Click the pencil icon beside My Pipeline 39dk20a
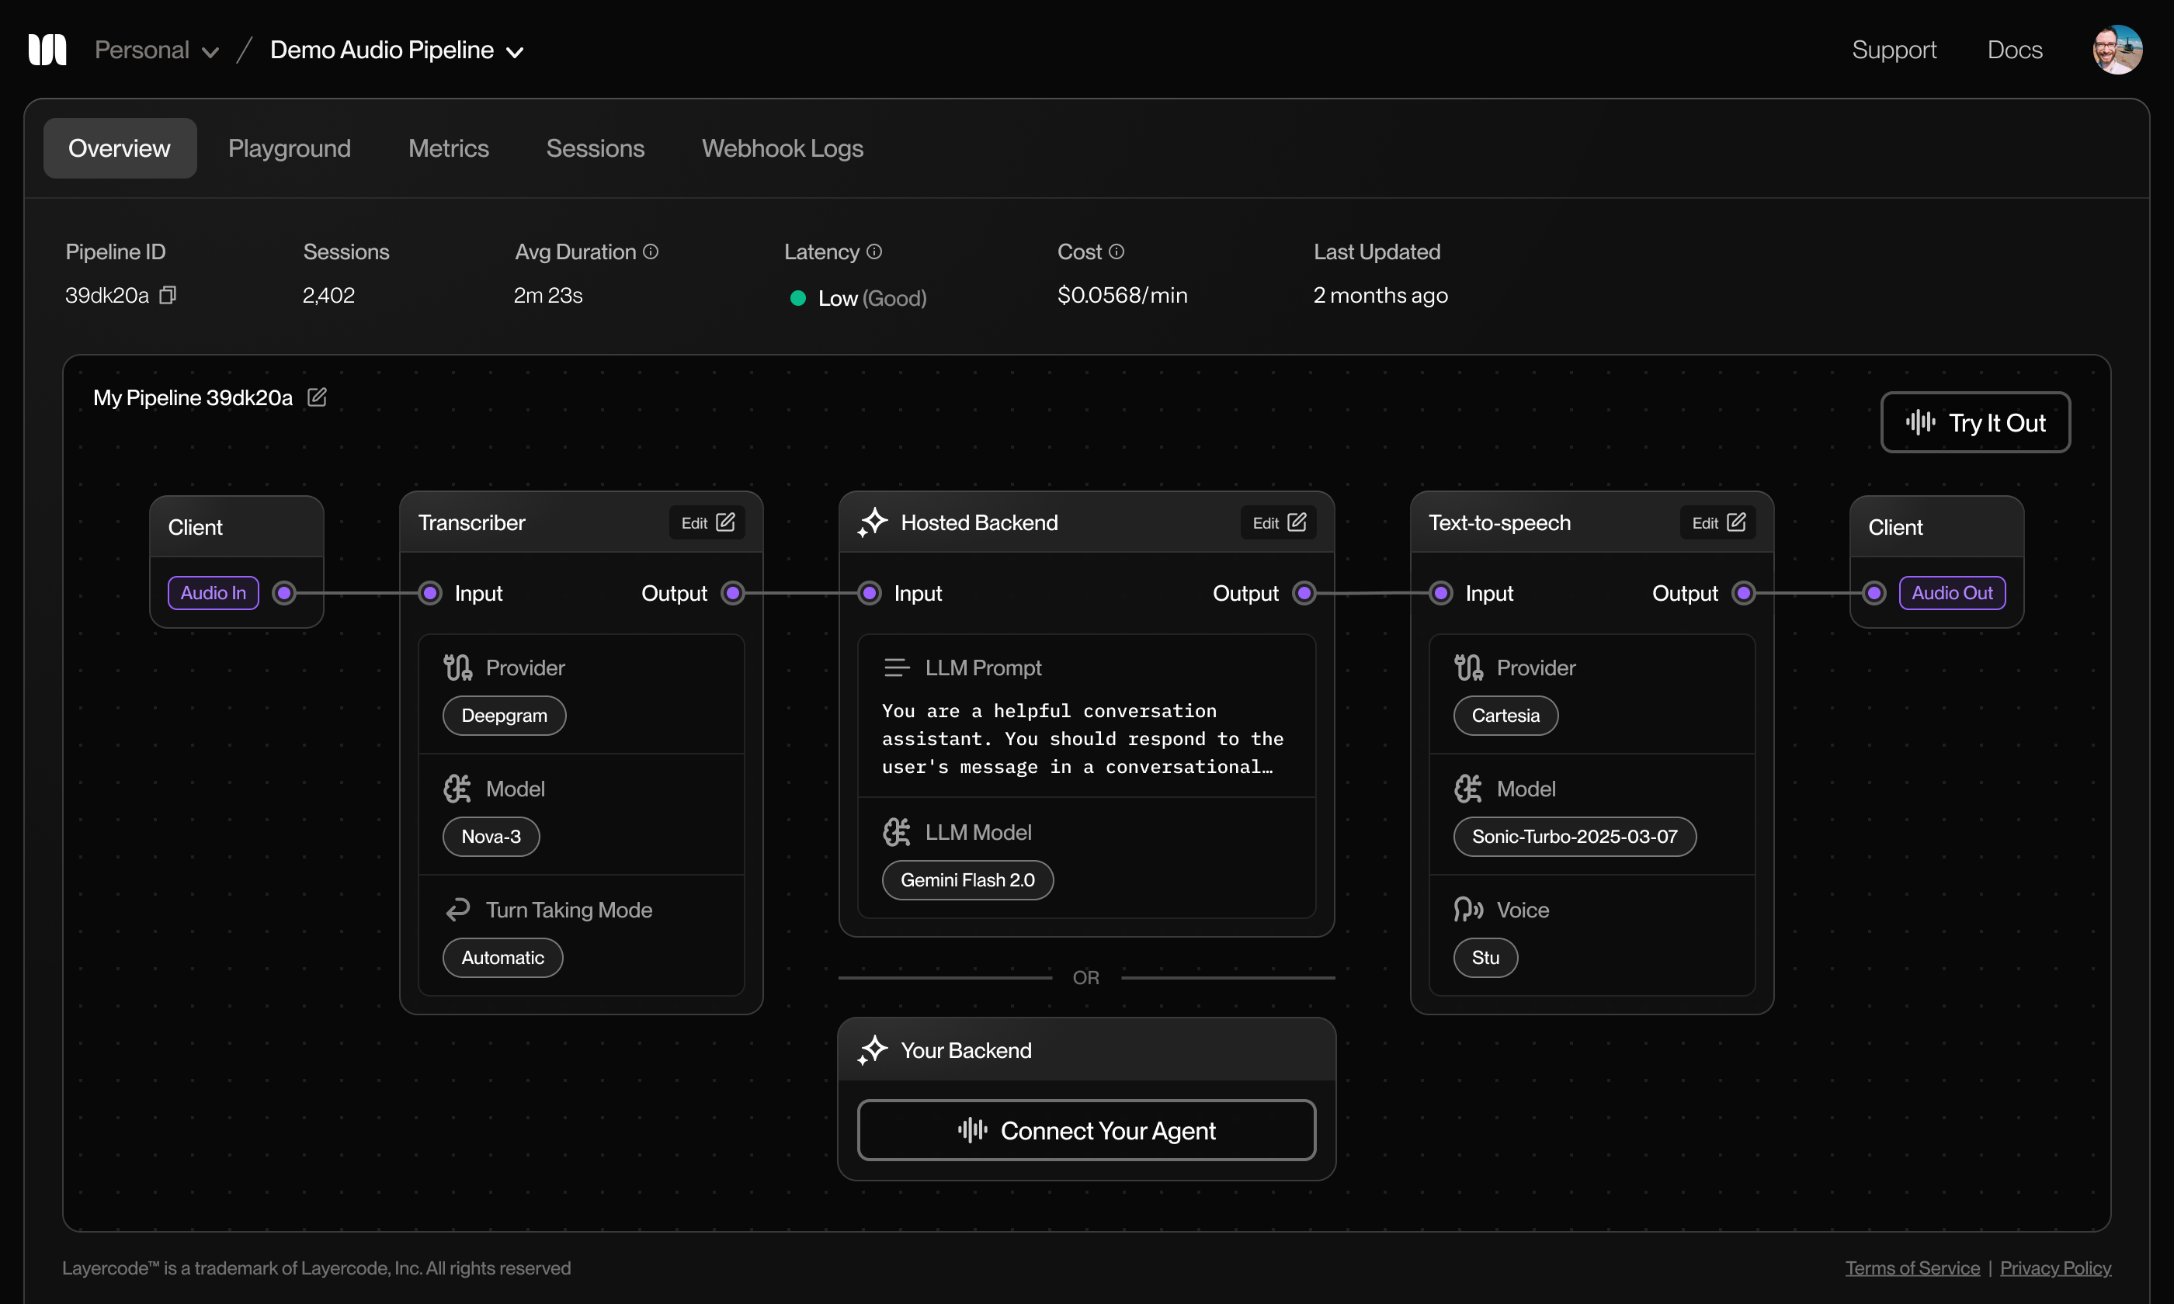This screenshot has width=2174, height=1304. [318, 397]
